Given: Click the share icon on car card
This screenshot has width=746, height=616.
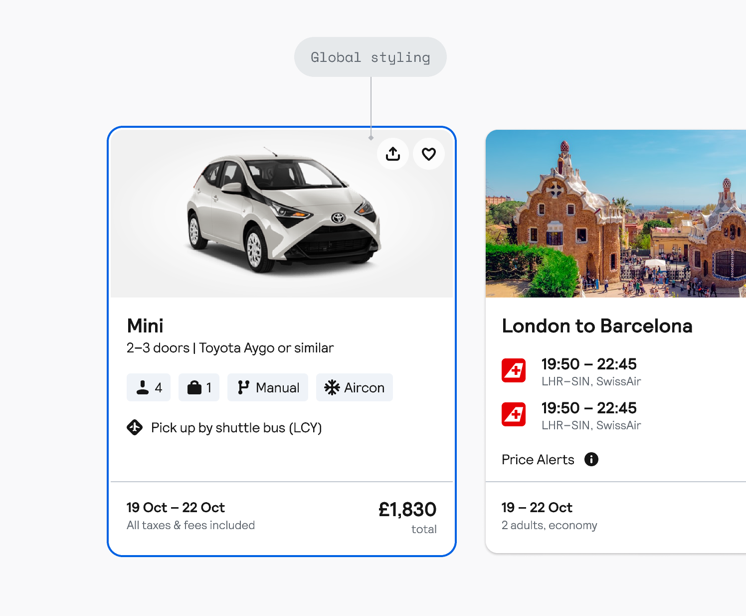Looking at the screenshot, I should pos(393,154).
